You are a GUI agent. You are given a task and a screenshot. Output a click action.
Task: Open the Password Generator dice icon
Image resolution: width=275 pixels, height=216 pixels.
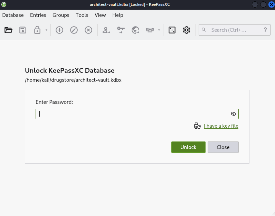pos(172,30)
